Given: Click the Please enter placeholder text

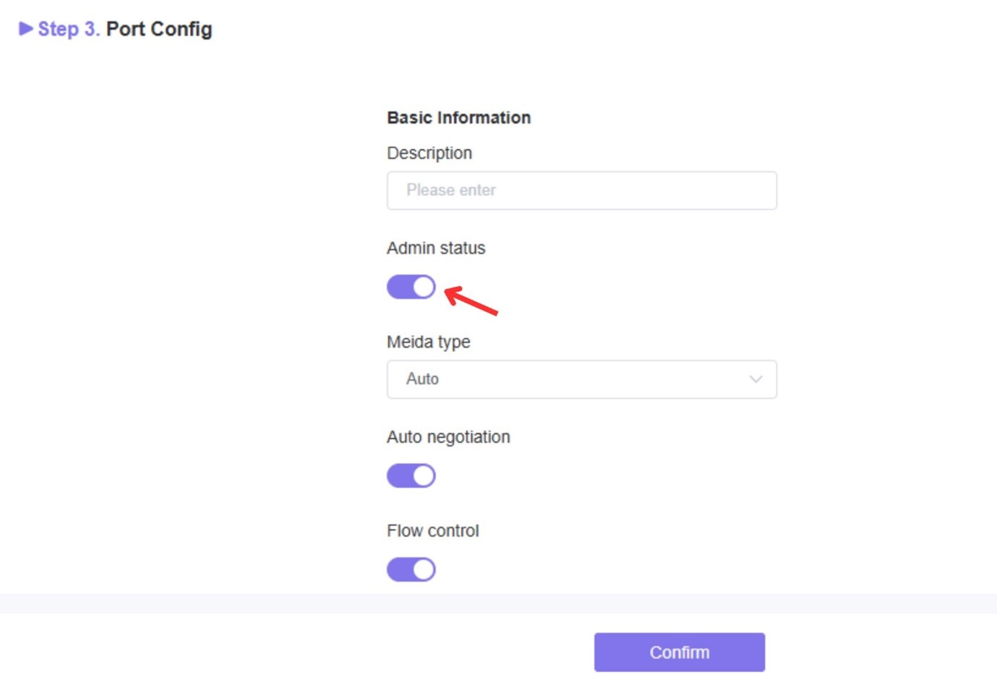Looking at the screenshot, I should coord(450,190).
